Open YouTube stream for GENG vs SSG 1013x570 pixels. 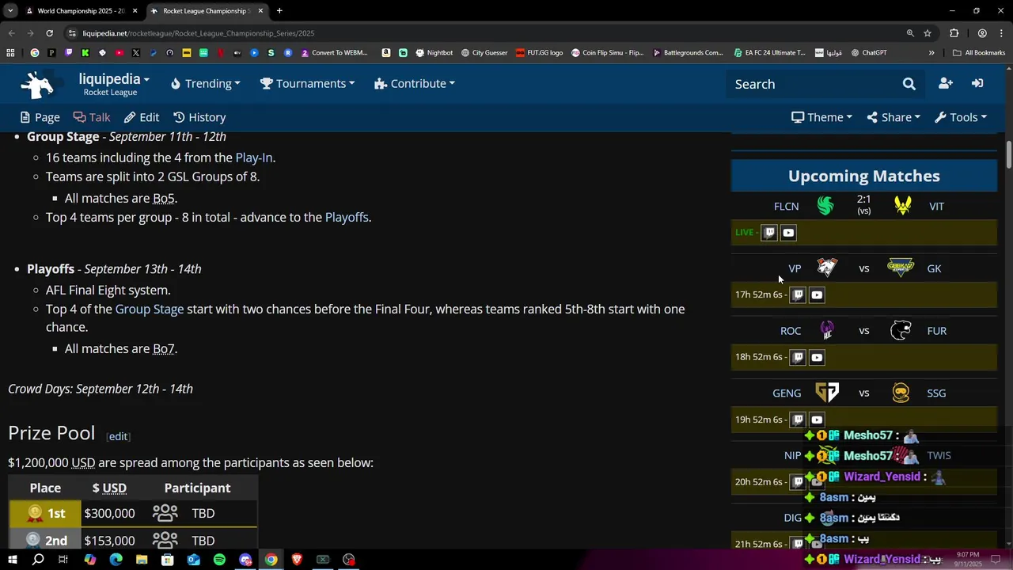[817, 420]
